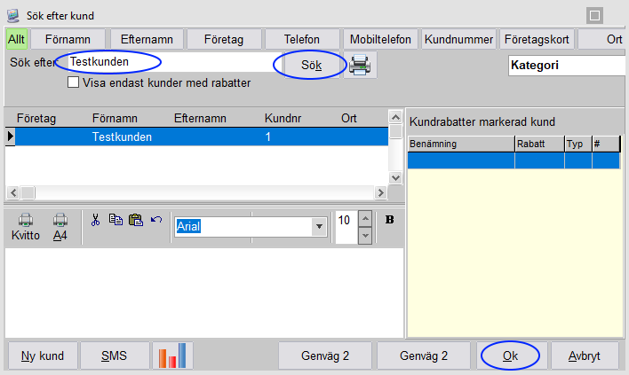Viewport: 629px width, 375px height.
Task: Open the bar chart statistics icon
Action: point(172,355)
